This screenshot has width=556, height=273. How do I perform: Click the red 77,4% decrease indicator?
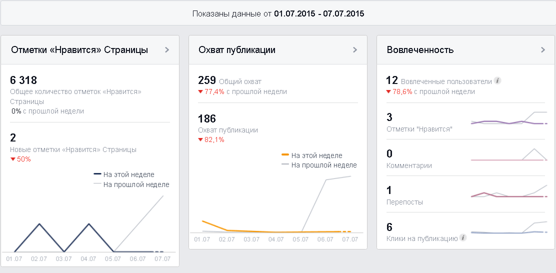(x=211, y=92)
